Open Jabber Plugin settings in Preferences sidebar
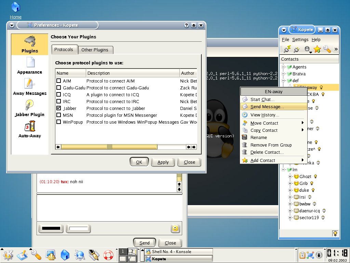Viewport: 350px width, 263px height. 30,108
